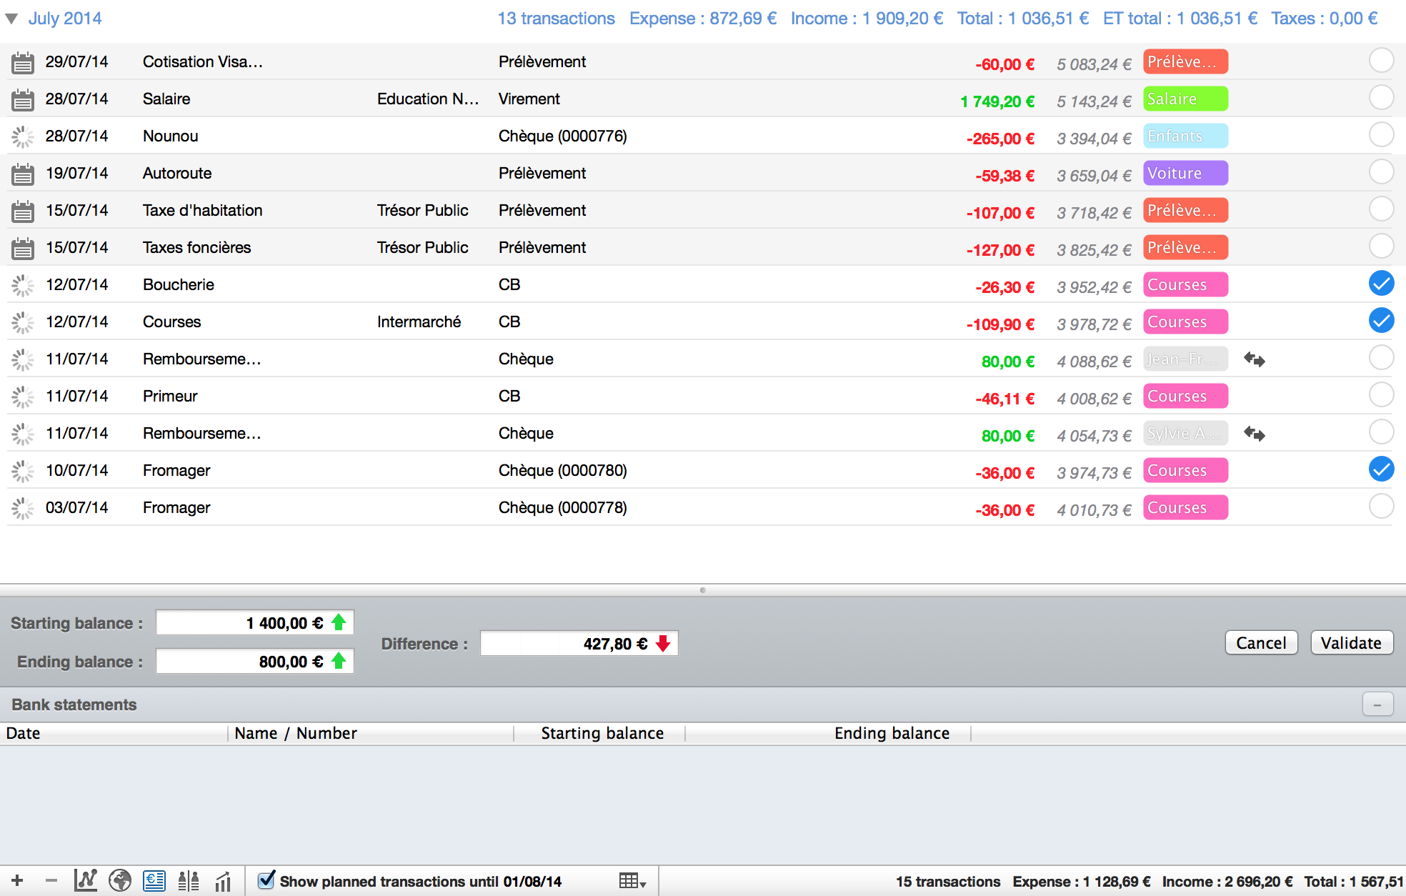Click pending icon for Jean-Fr Rembourseme row
Screen dimensions: 1406x896
(23, 359)
